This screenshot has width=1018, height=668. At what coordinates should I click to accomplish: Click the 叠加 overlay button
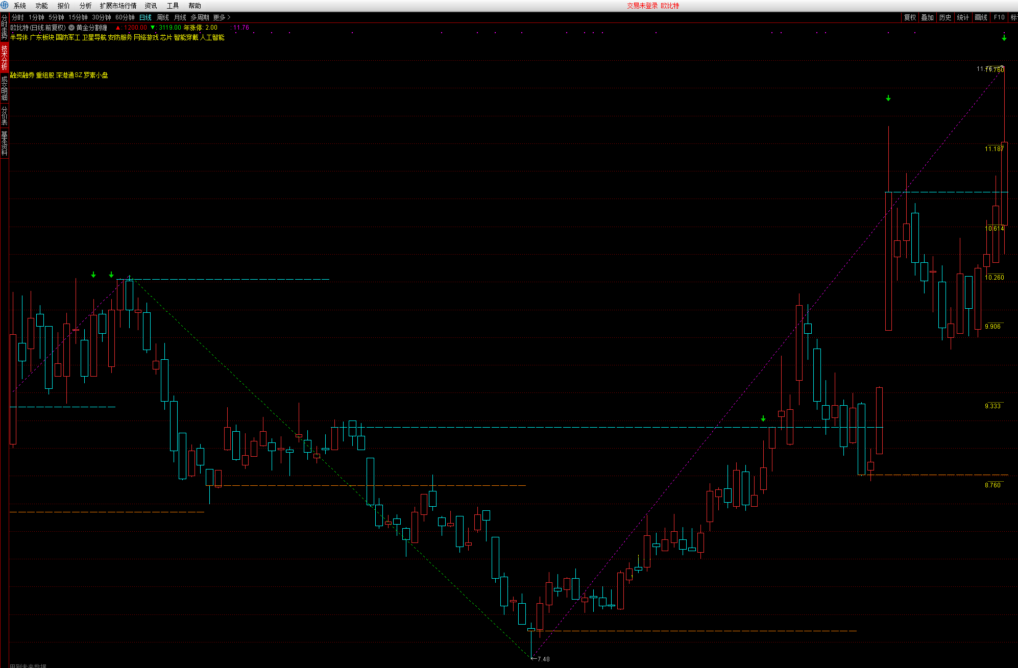928,17
